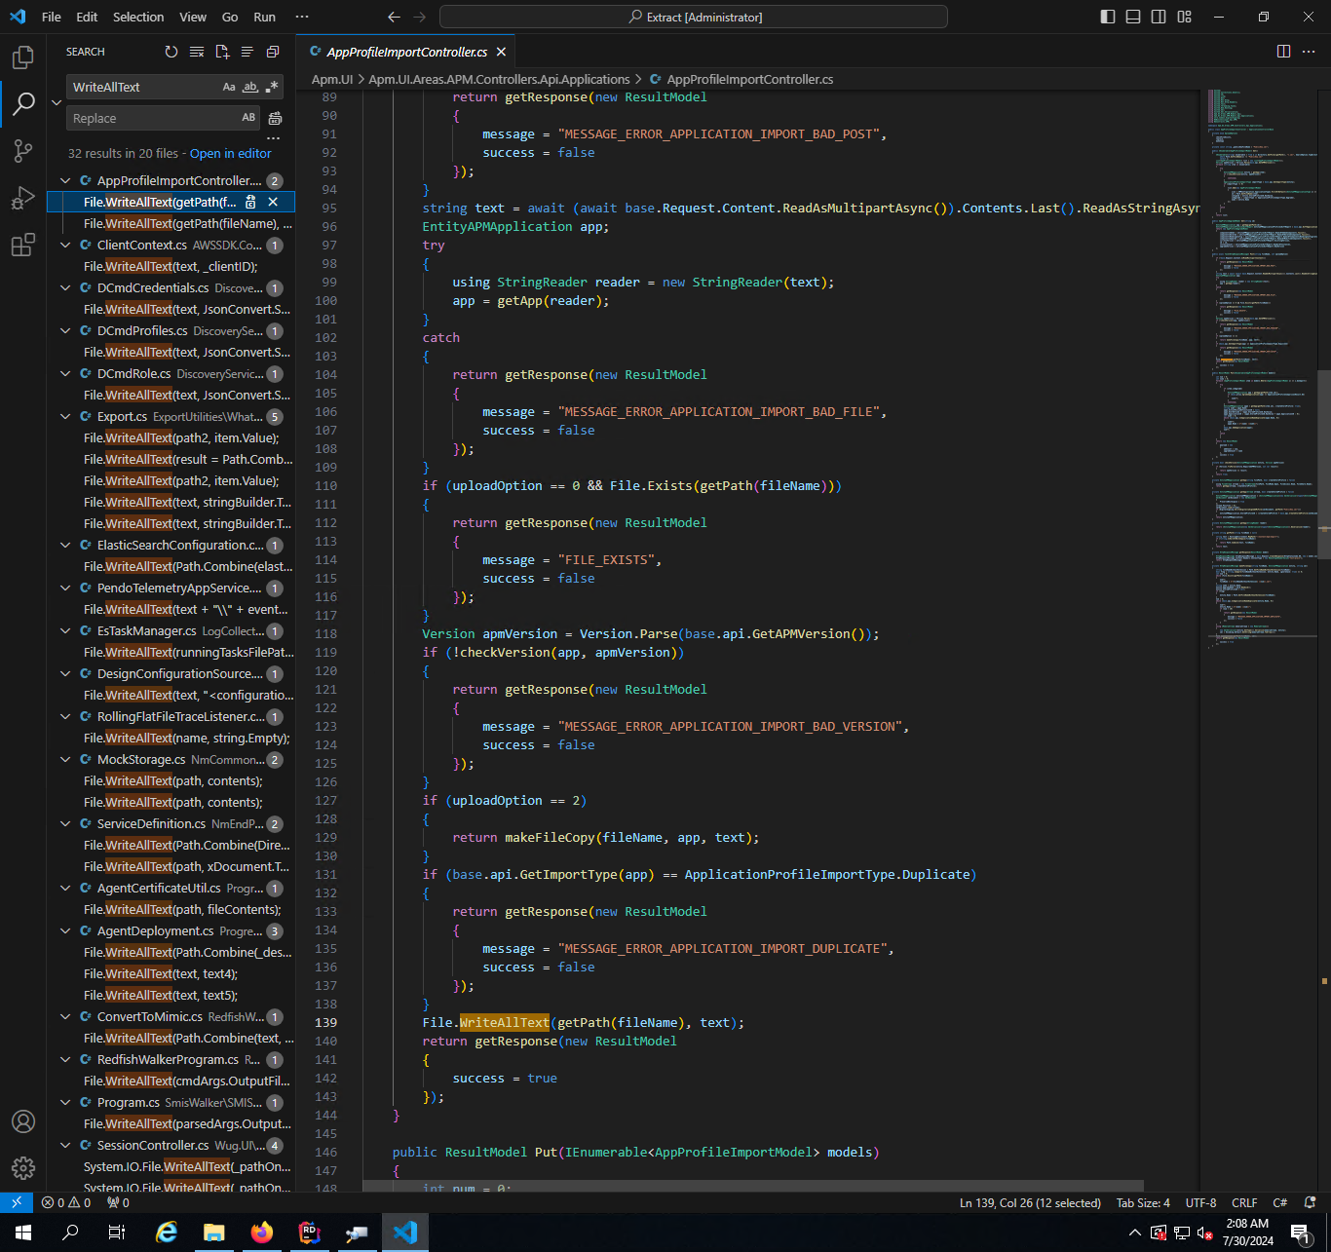Open Source Control view

tap(23, 151)
